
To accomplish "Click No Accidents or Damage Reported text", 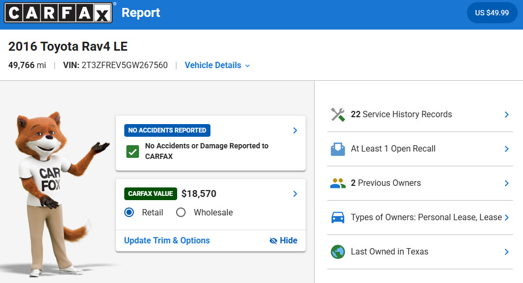I will tap(206, 151).
